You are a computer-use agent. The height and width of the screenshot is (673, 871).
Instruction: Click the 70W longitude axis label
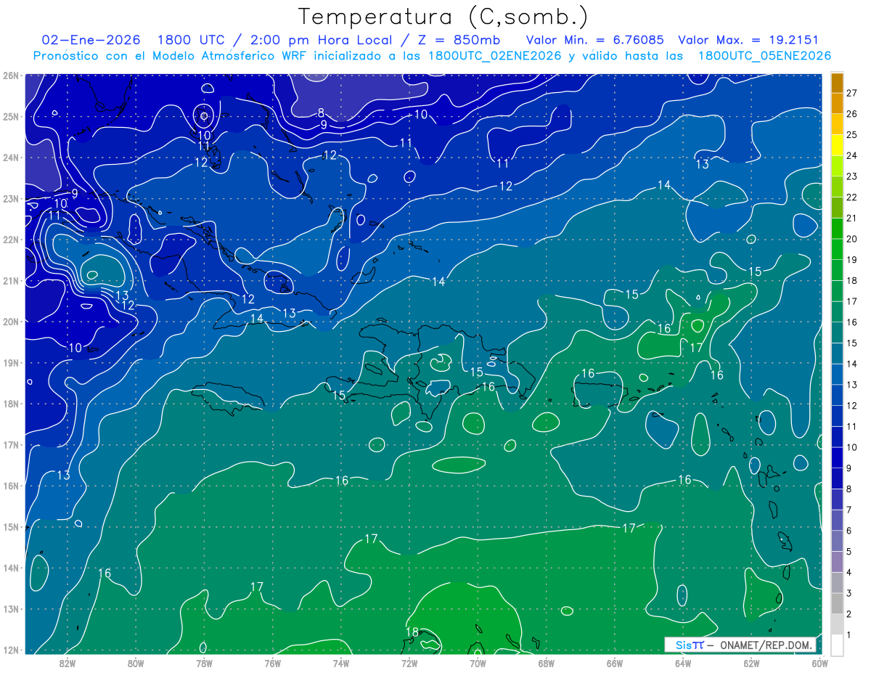(x=478, y=663)
